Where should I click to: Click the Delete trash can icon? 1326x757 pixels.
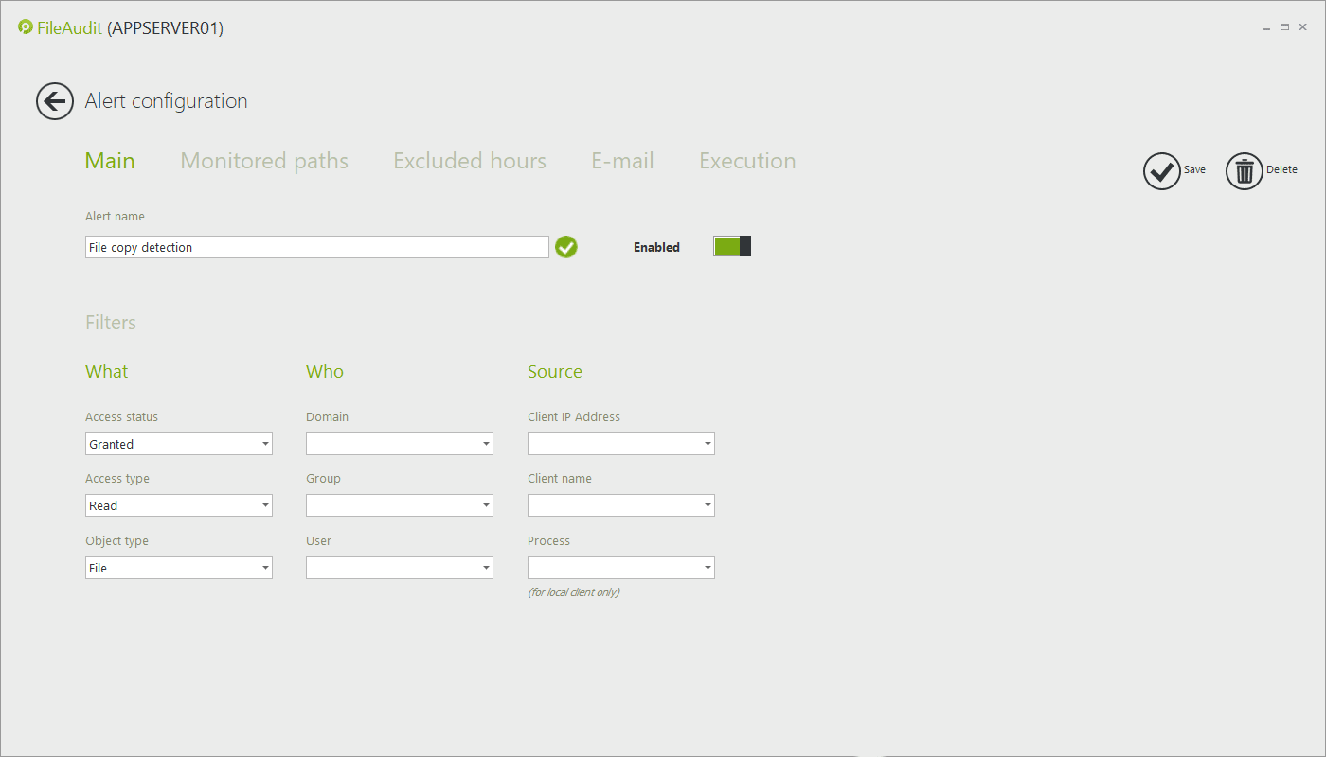pyautogui.click(x=1244, y=171)
